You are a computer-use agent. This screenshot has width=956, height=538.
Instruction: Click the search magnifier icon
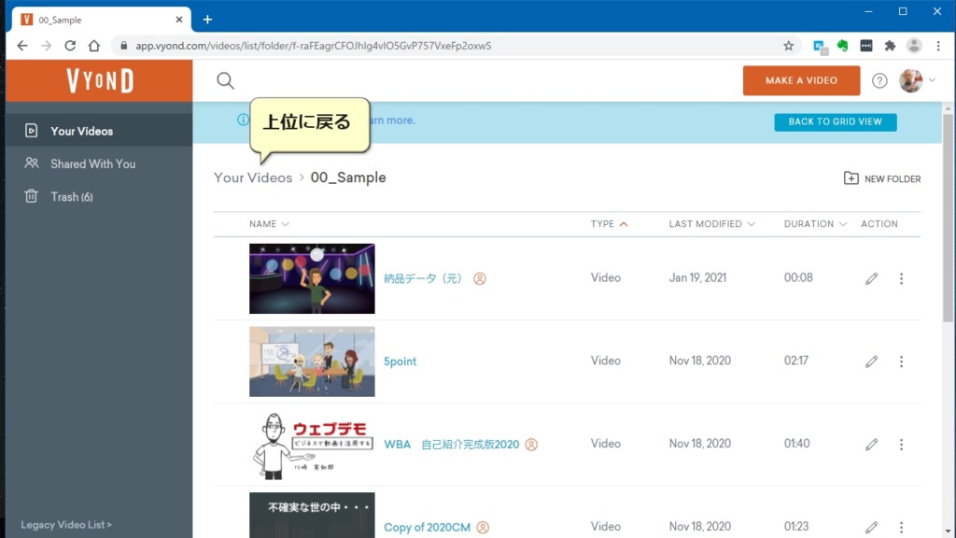click(x=225, y=80)
